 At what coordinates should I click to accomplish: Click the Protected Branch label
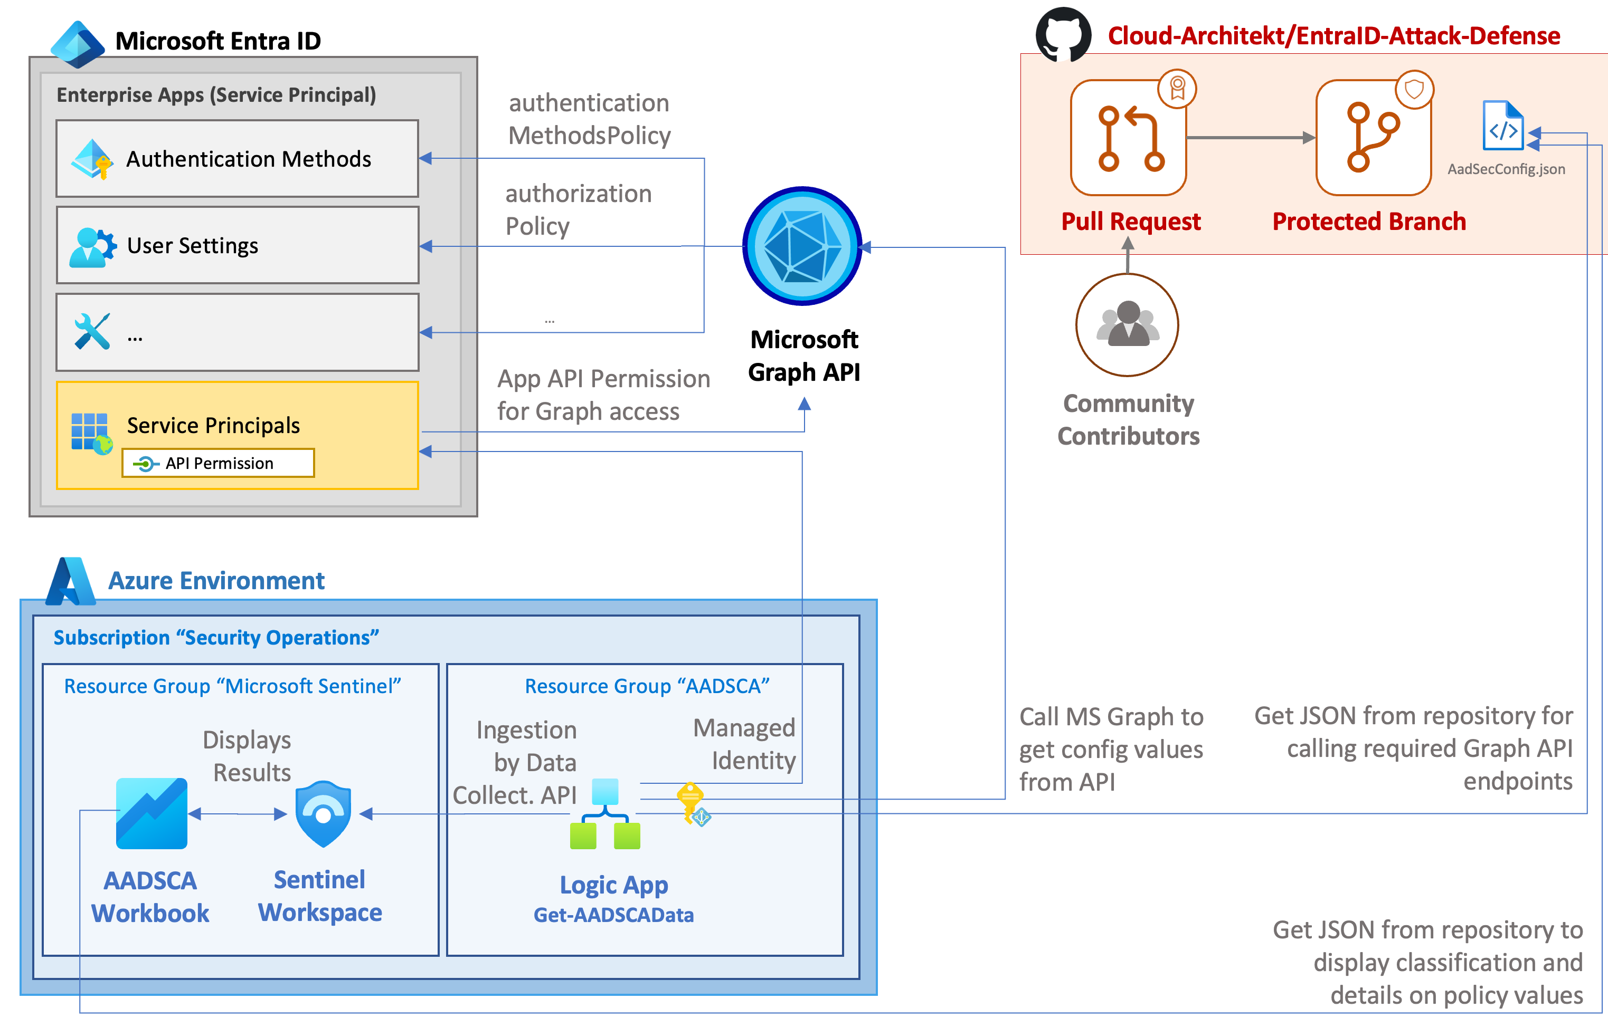(x=1369, y=222)
